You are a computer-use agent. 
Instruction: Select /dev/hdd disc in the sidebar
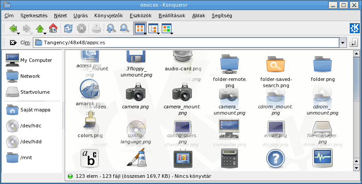click(x=23, y=142)
